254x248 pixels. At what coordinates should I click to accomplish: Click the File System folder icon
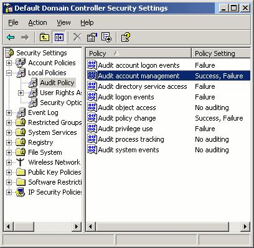(x=21, y=152)
